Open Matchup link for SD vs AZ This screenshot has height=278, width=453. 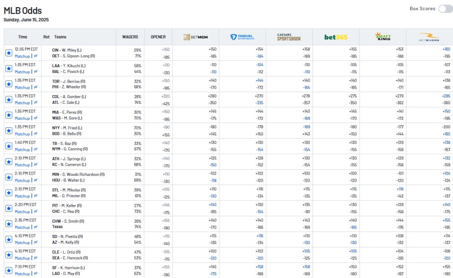coord(22,242)
